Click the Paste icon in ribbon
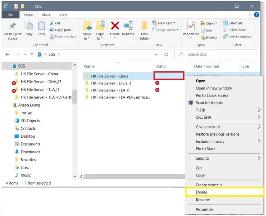 click(41, 26)
